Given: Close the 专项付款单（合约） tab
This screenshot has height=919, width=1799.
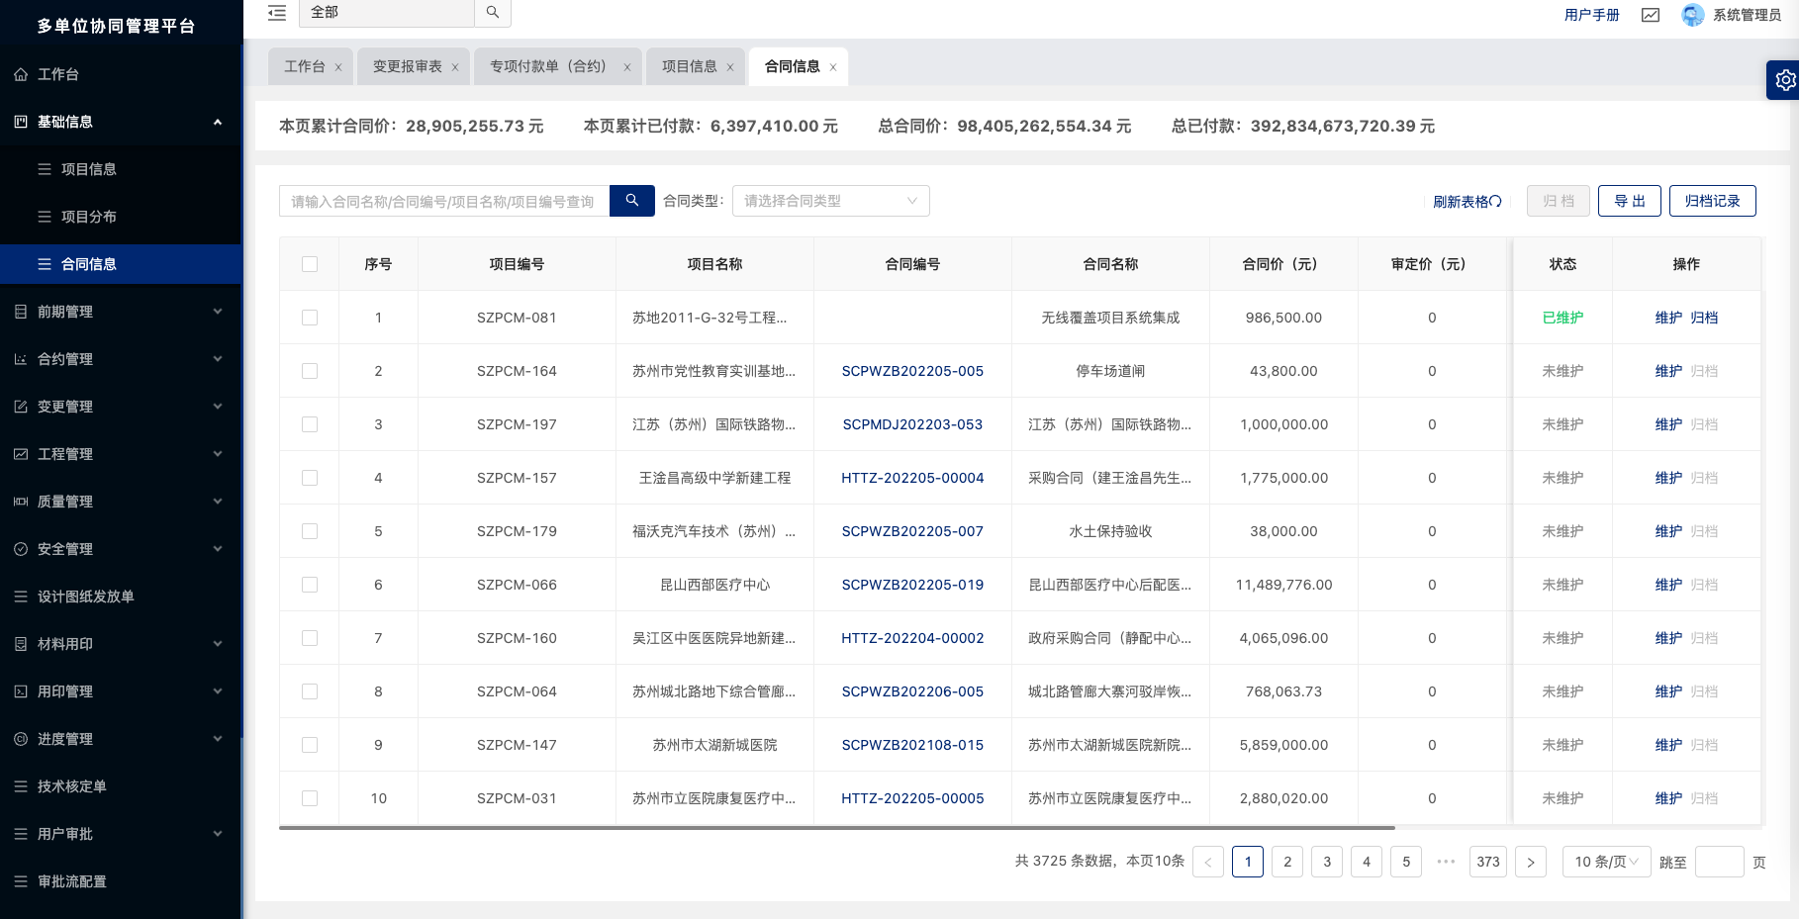Looking at the screenshot, I should [627, 67].
